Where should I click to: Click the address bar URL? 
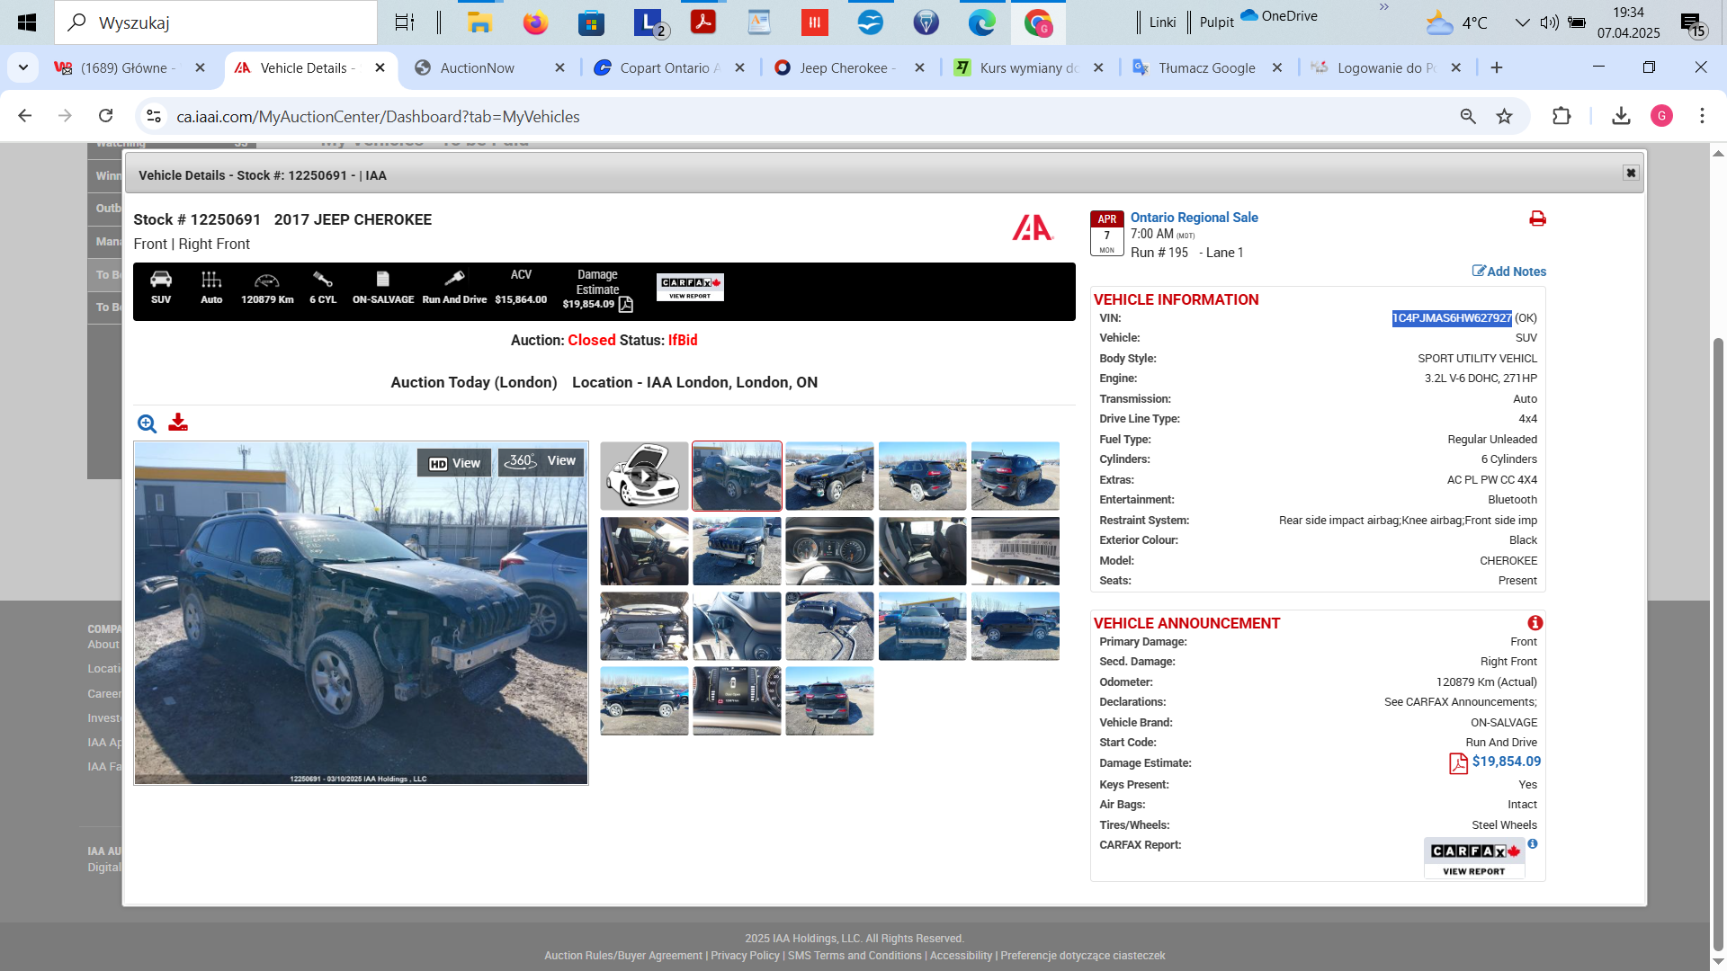click(x=378, y=116)
